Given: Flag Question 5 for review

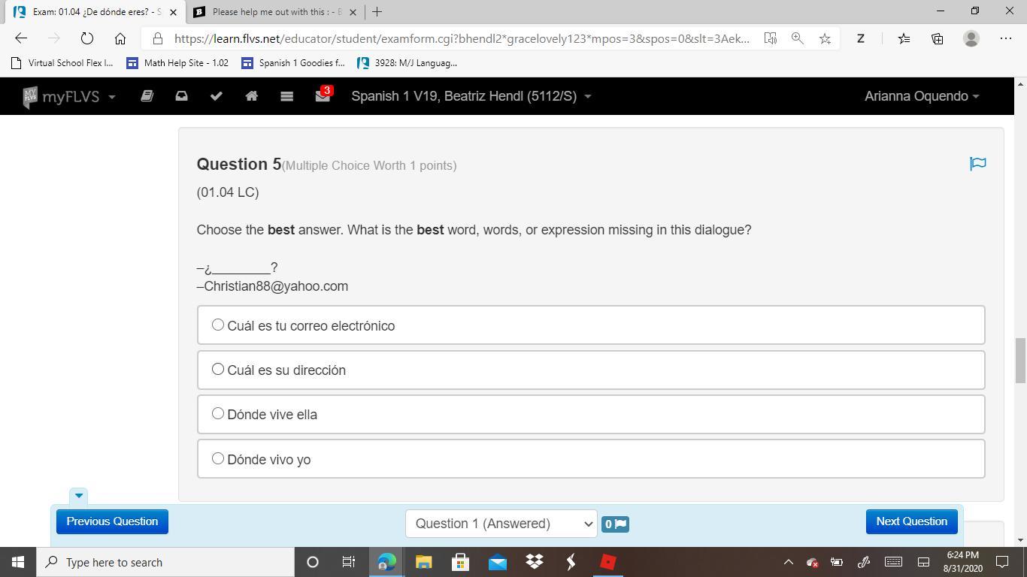Looking at the screenshot, I should pos(977,164).
